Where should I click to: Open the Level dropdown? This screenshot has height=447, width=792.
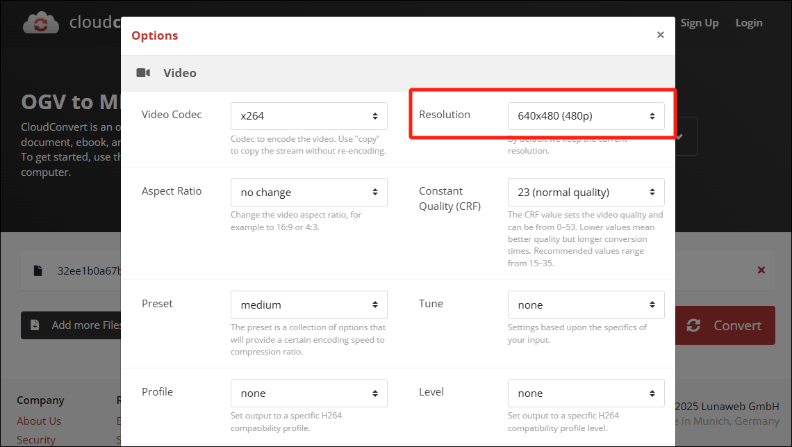click(x=586, y=393)
